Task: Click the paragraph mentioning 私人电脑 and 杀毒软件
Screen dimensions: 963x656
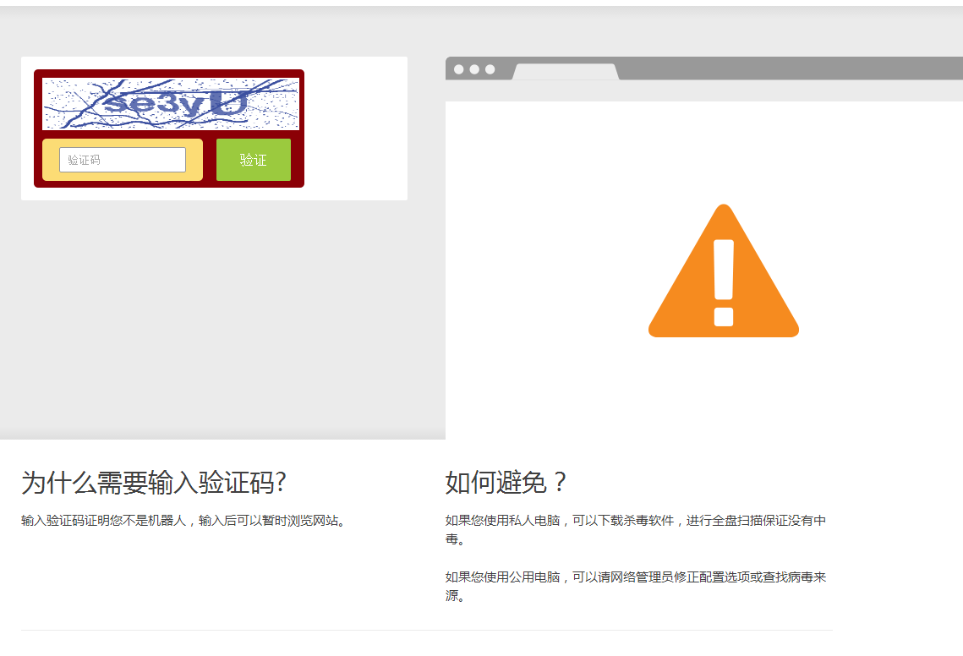Action: [x=635, y=529]
